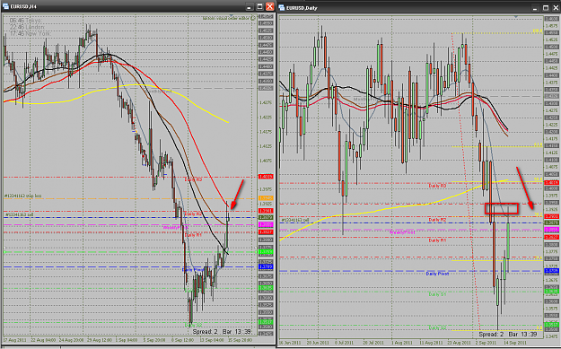The height and width of the screenshot is (349, 561).
Task: Select the Tokyo clock text in H4 chart
Action: (25, 21)
